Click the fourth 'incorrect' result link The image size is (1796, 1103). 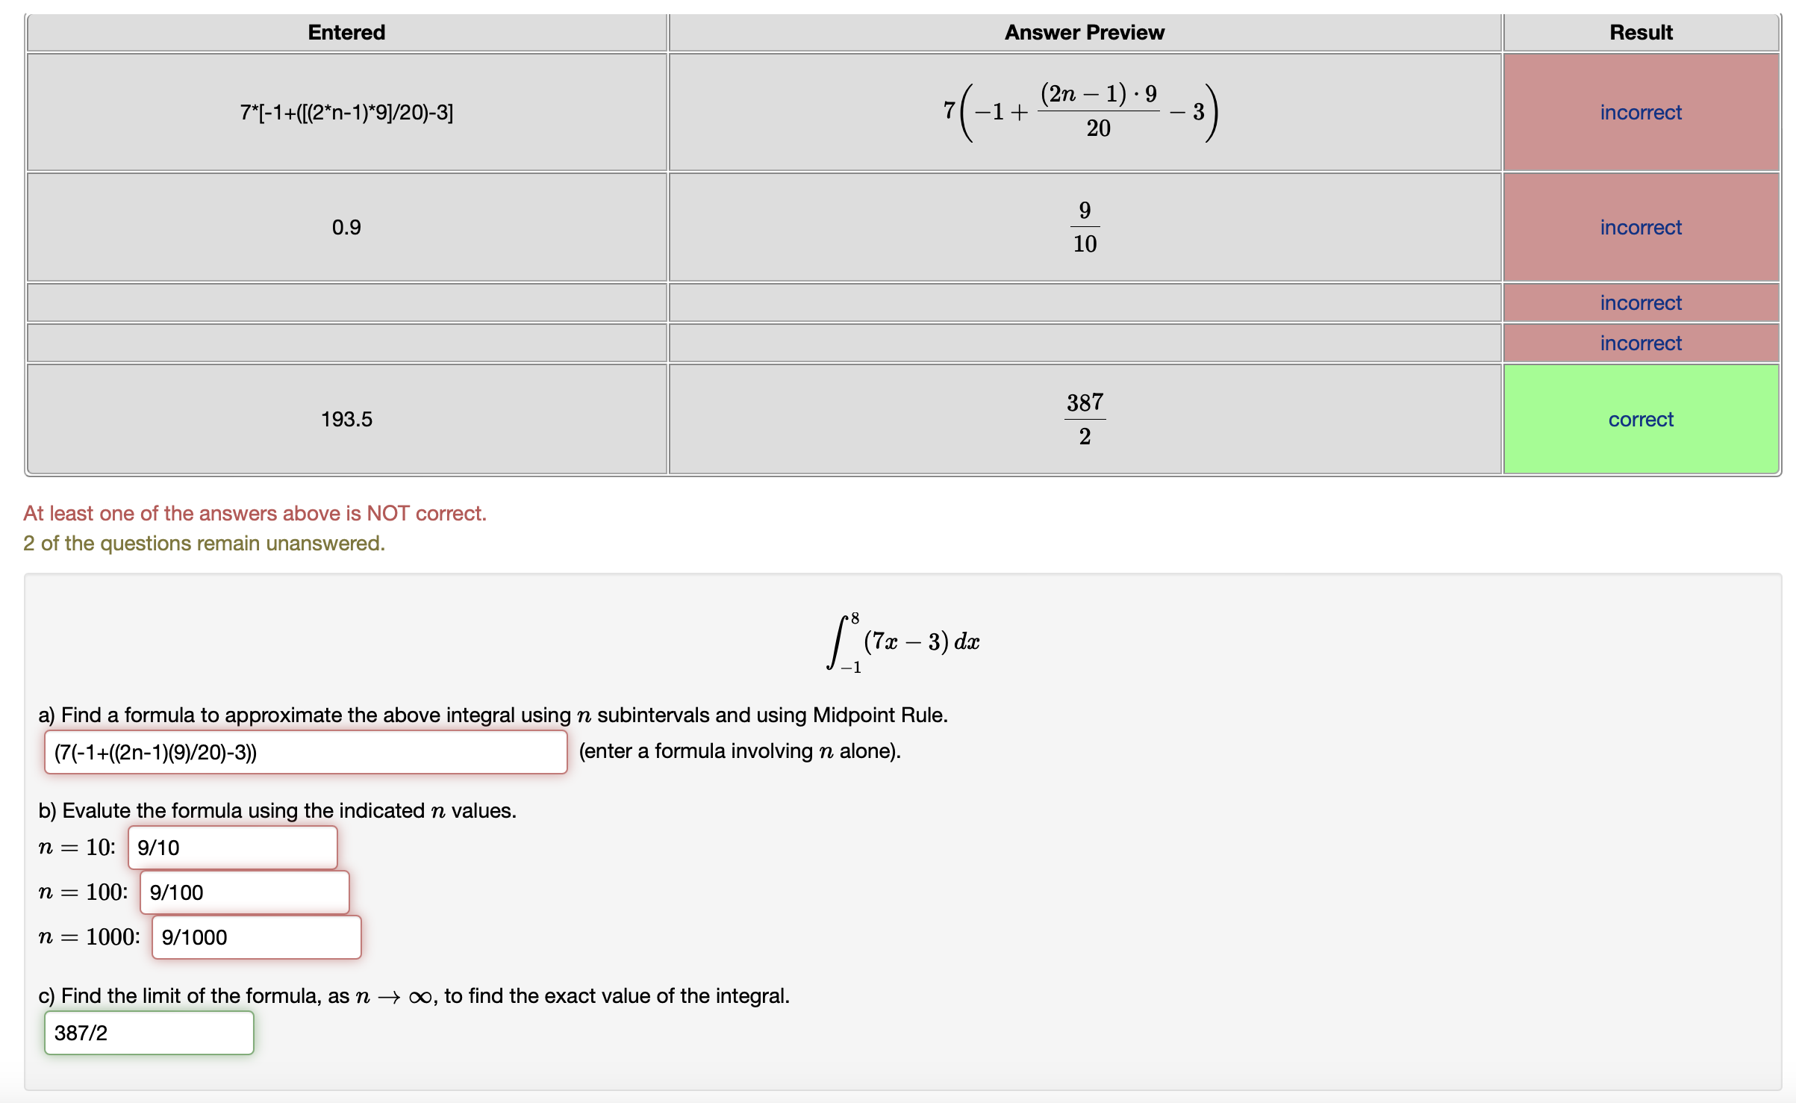[1640, 343]
